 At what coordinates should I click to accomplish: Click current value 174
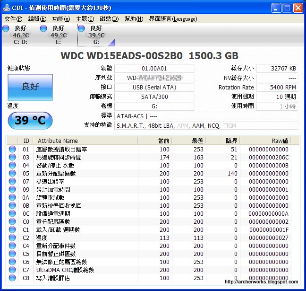coord(164,158)
